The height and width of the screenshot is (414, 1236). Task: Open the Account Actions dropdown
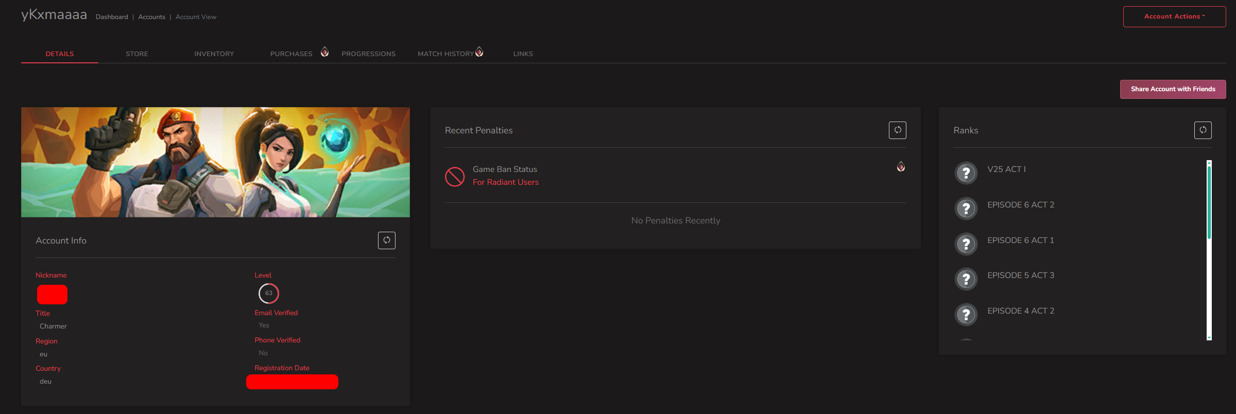(x=1174, y=16)
